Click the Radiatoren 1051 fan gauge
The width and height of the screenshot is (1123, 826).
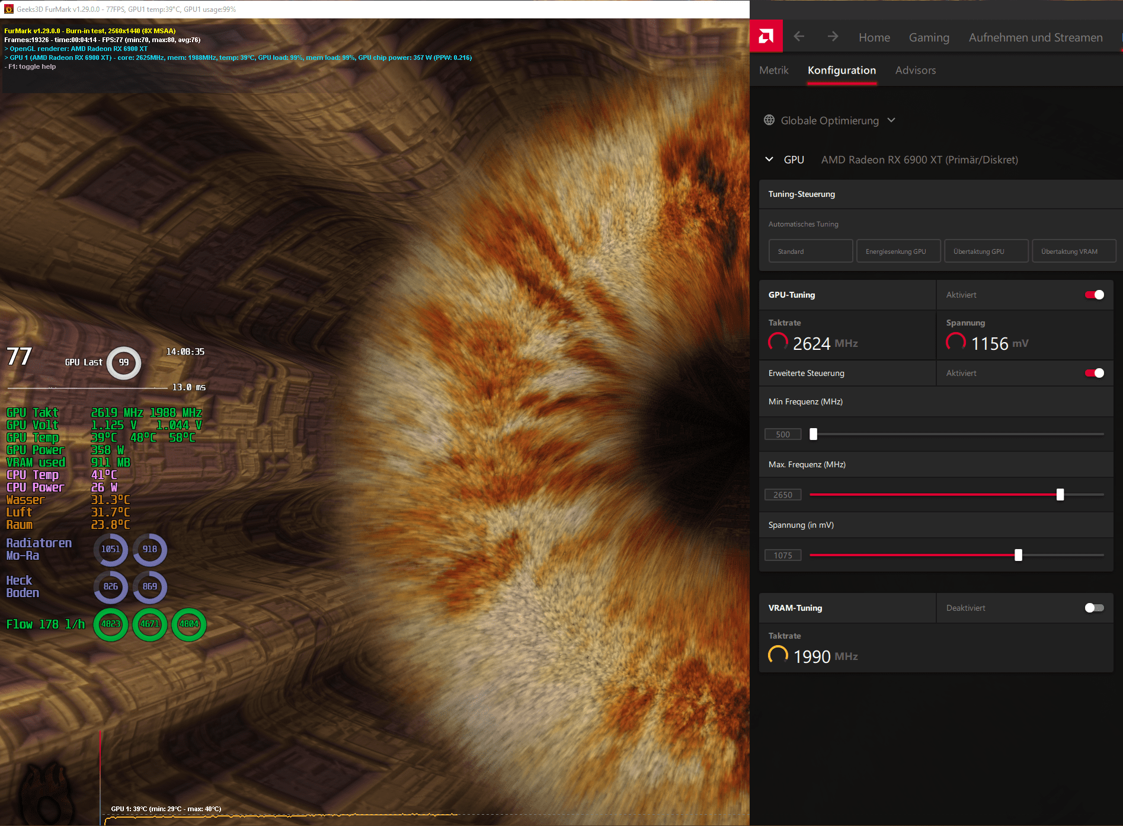(111, 550)
